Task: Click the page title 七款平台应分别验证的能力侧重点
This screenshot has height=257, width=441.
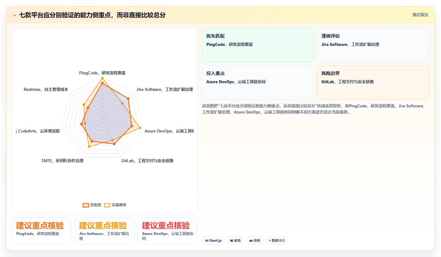Action: point(92,15)
